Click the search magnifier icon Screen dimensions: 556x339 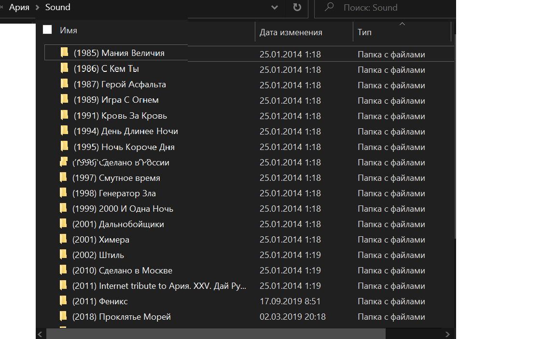(x=330, y=7)
